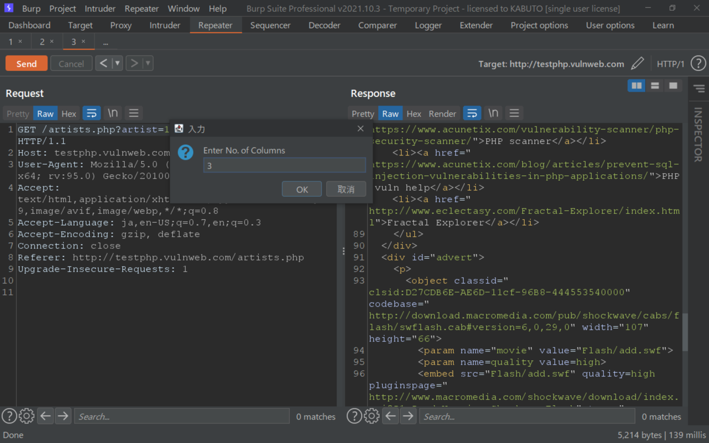Expand the INSPECTOR side panel
709x443 pixels.
698,135
